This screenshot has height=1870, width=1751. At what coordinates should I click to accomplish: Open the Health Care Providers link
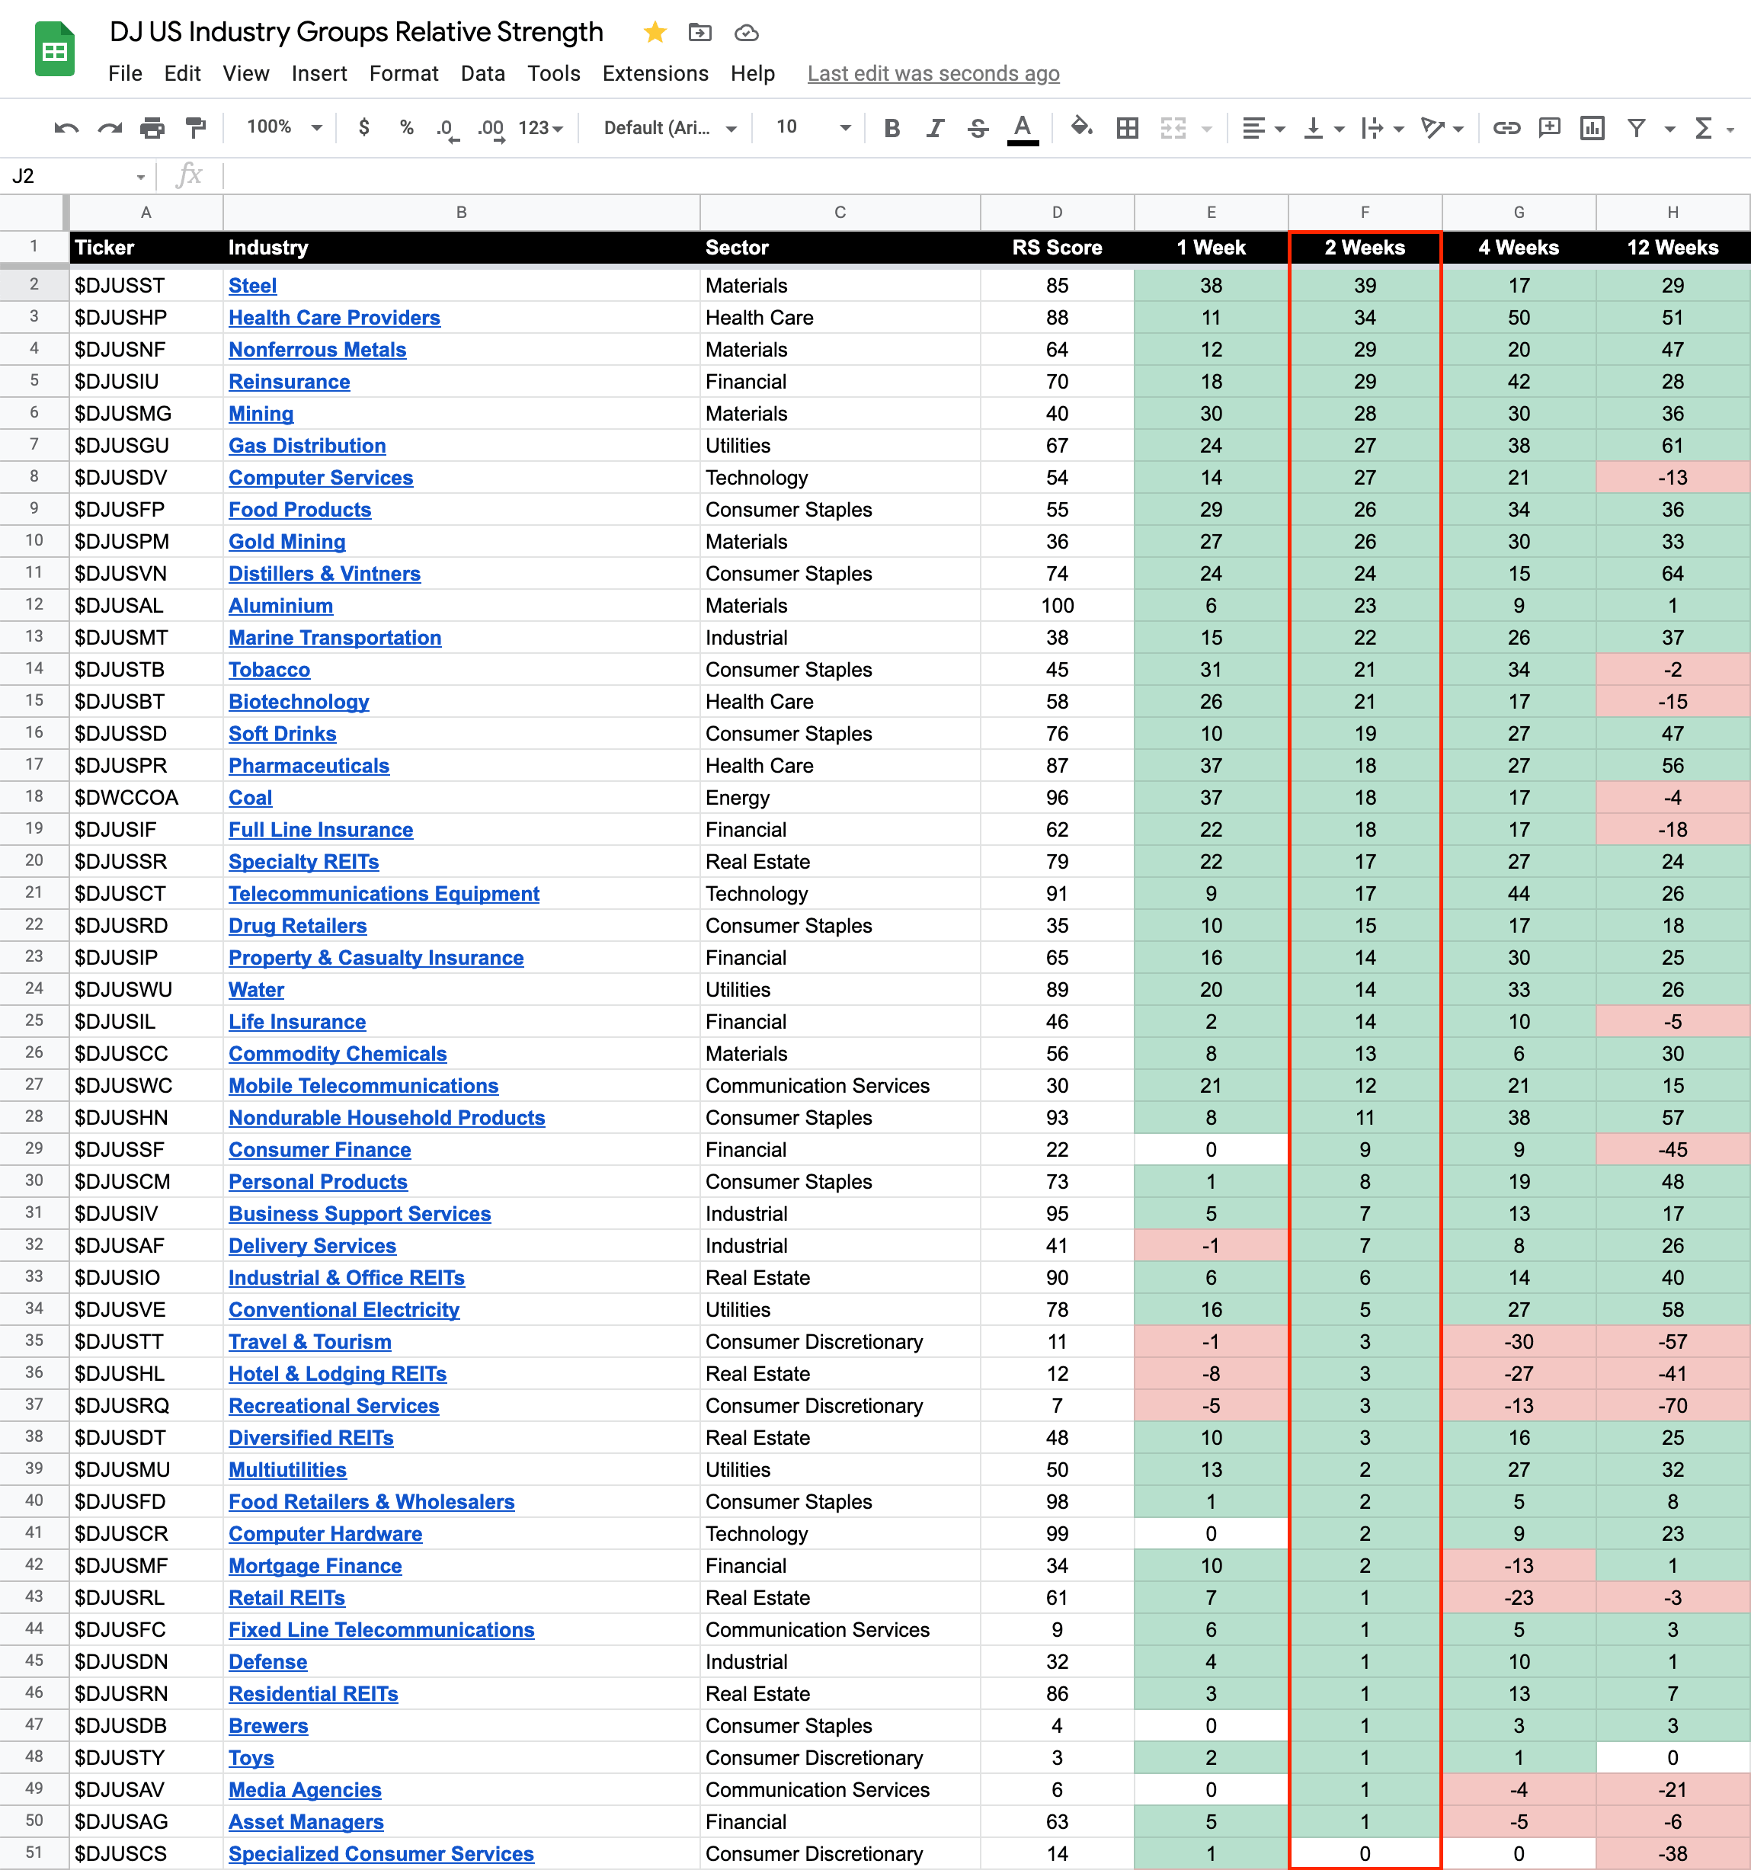(334, 318)
